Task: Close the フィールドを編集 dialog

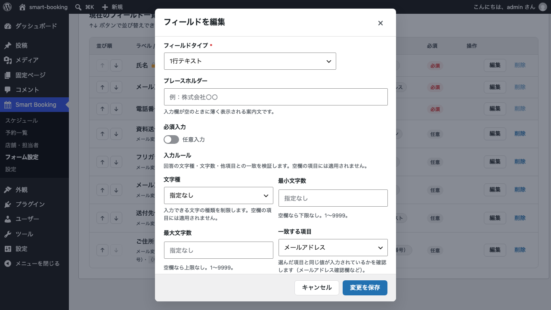Action: click(x=381, y=23)
